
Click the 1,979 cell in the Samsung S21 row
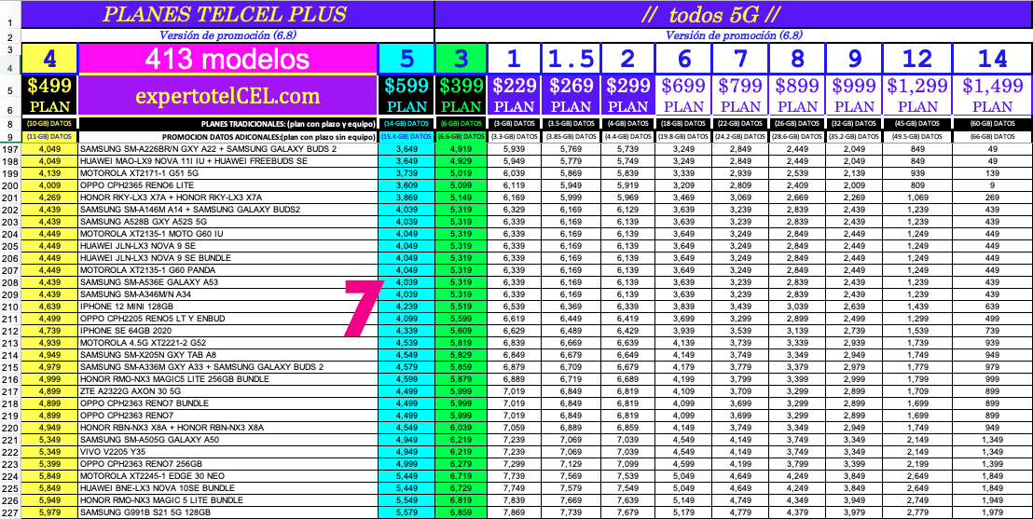(992, 512)
